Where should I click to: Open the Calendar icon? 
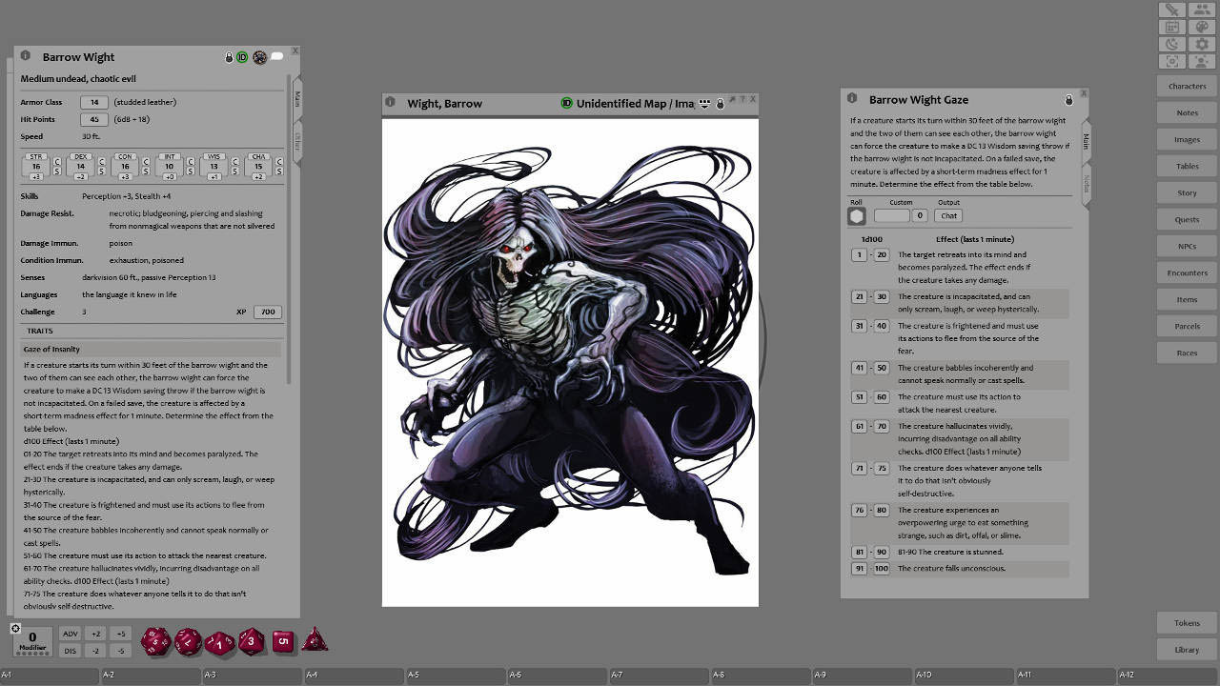tap(1170, 27)
